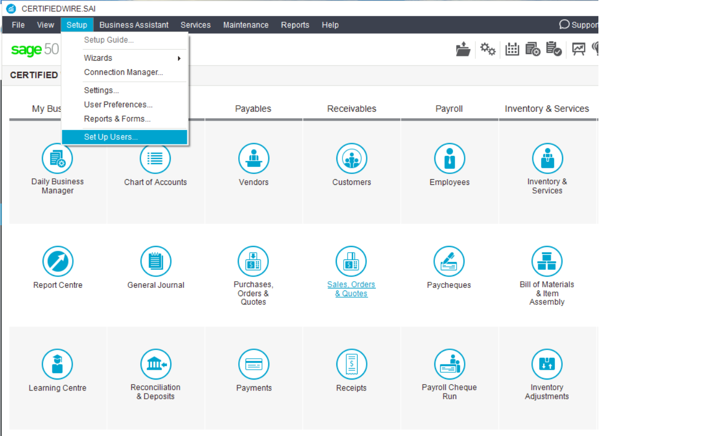Open the Maintenance menu
The image size is (724, 436).
pyautogui.click(x=246, y=25)
